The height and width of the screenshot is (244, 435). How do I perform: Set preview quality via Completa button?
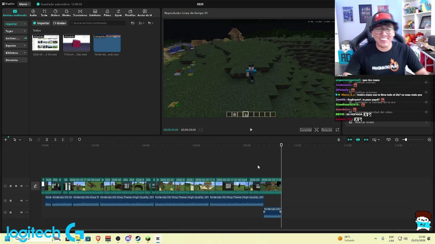306,130
